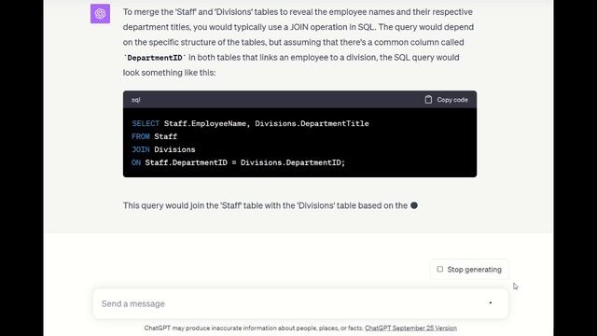Open the ChatGPT September 25 Version link
The image size is (597, 336).
point(410,328)
